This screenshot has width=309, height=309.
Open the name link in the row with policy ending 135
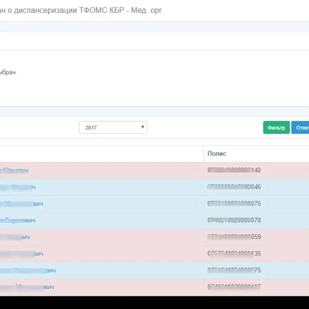tap(22, 253)
